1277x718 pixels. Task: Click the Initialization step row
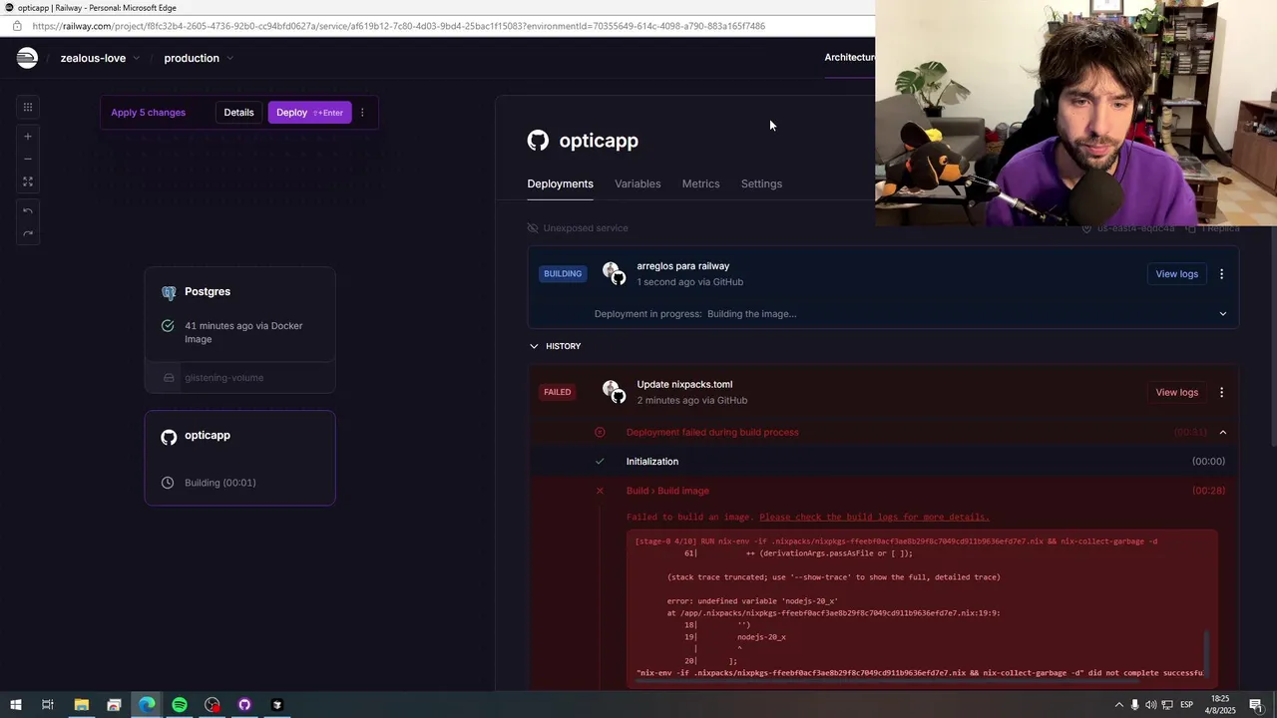pyautogui.click(x=883, y=462)
